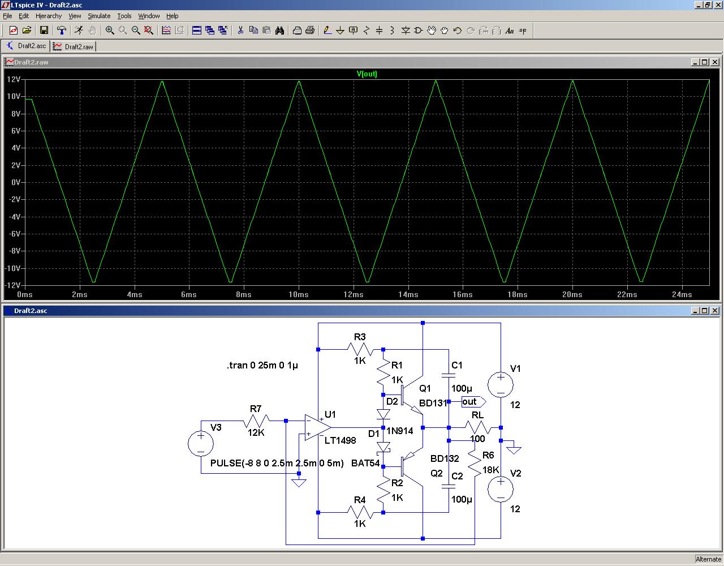Click the Cut scissors icon

pyautogui.click(x=240, y=31)
